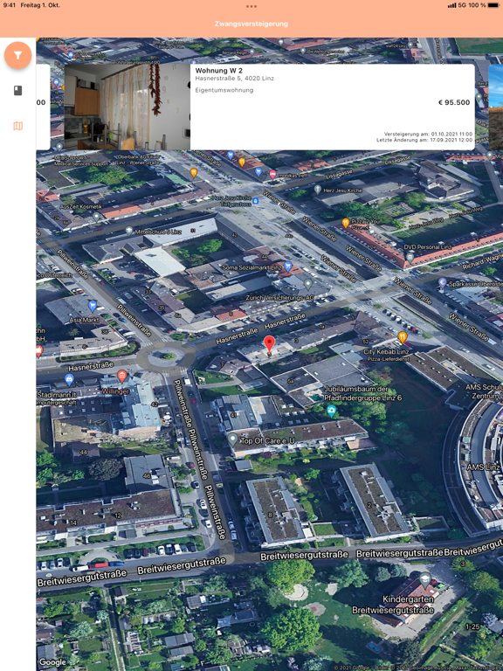Tap the Letzte Änderung am line
503x671 pixels.
click(424, 140)
